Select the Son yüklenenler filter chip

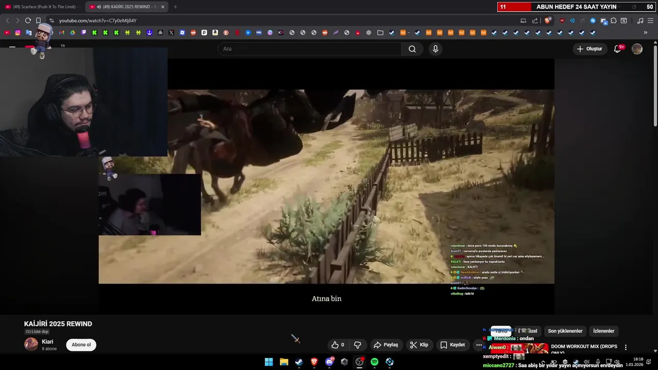tap(565, 331)
